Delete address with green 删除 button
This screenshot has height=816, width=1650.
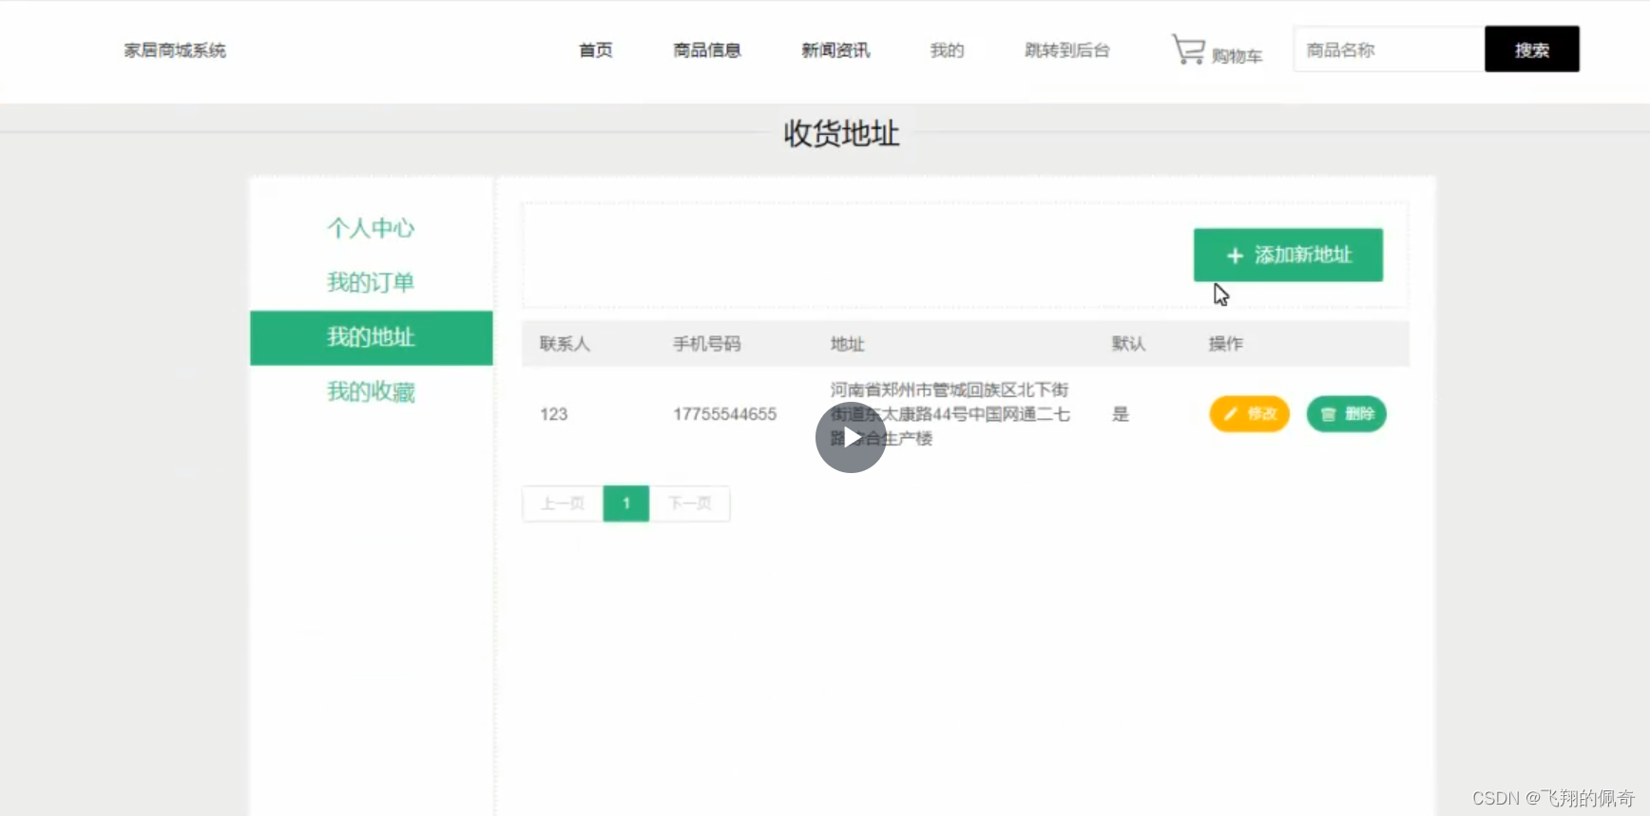tap(1347, 414)
